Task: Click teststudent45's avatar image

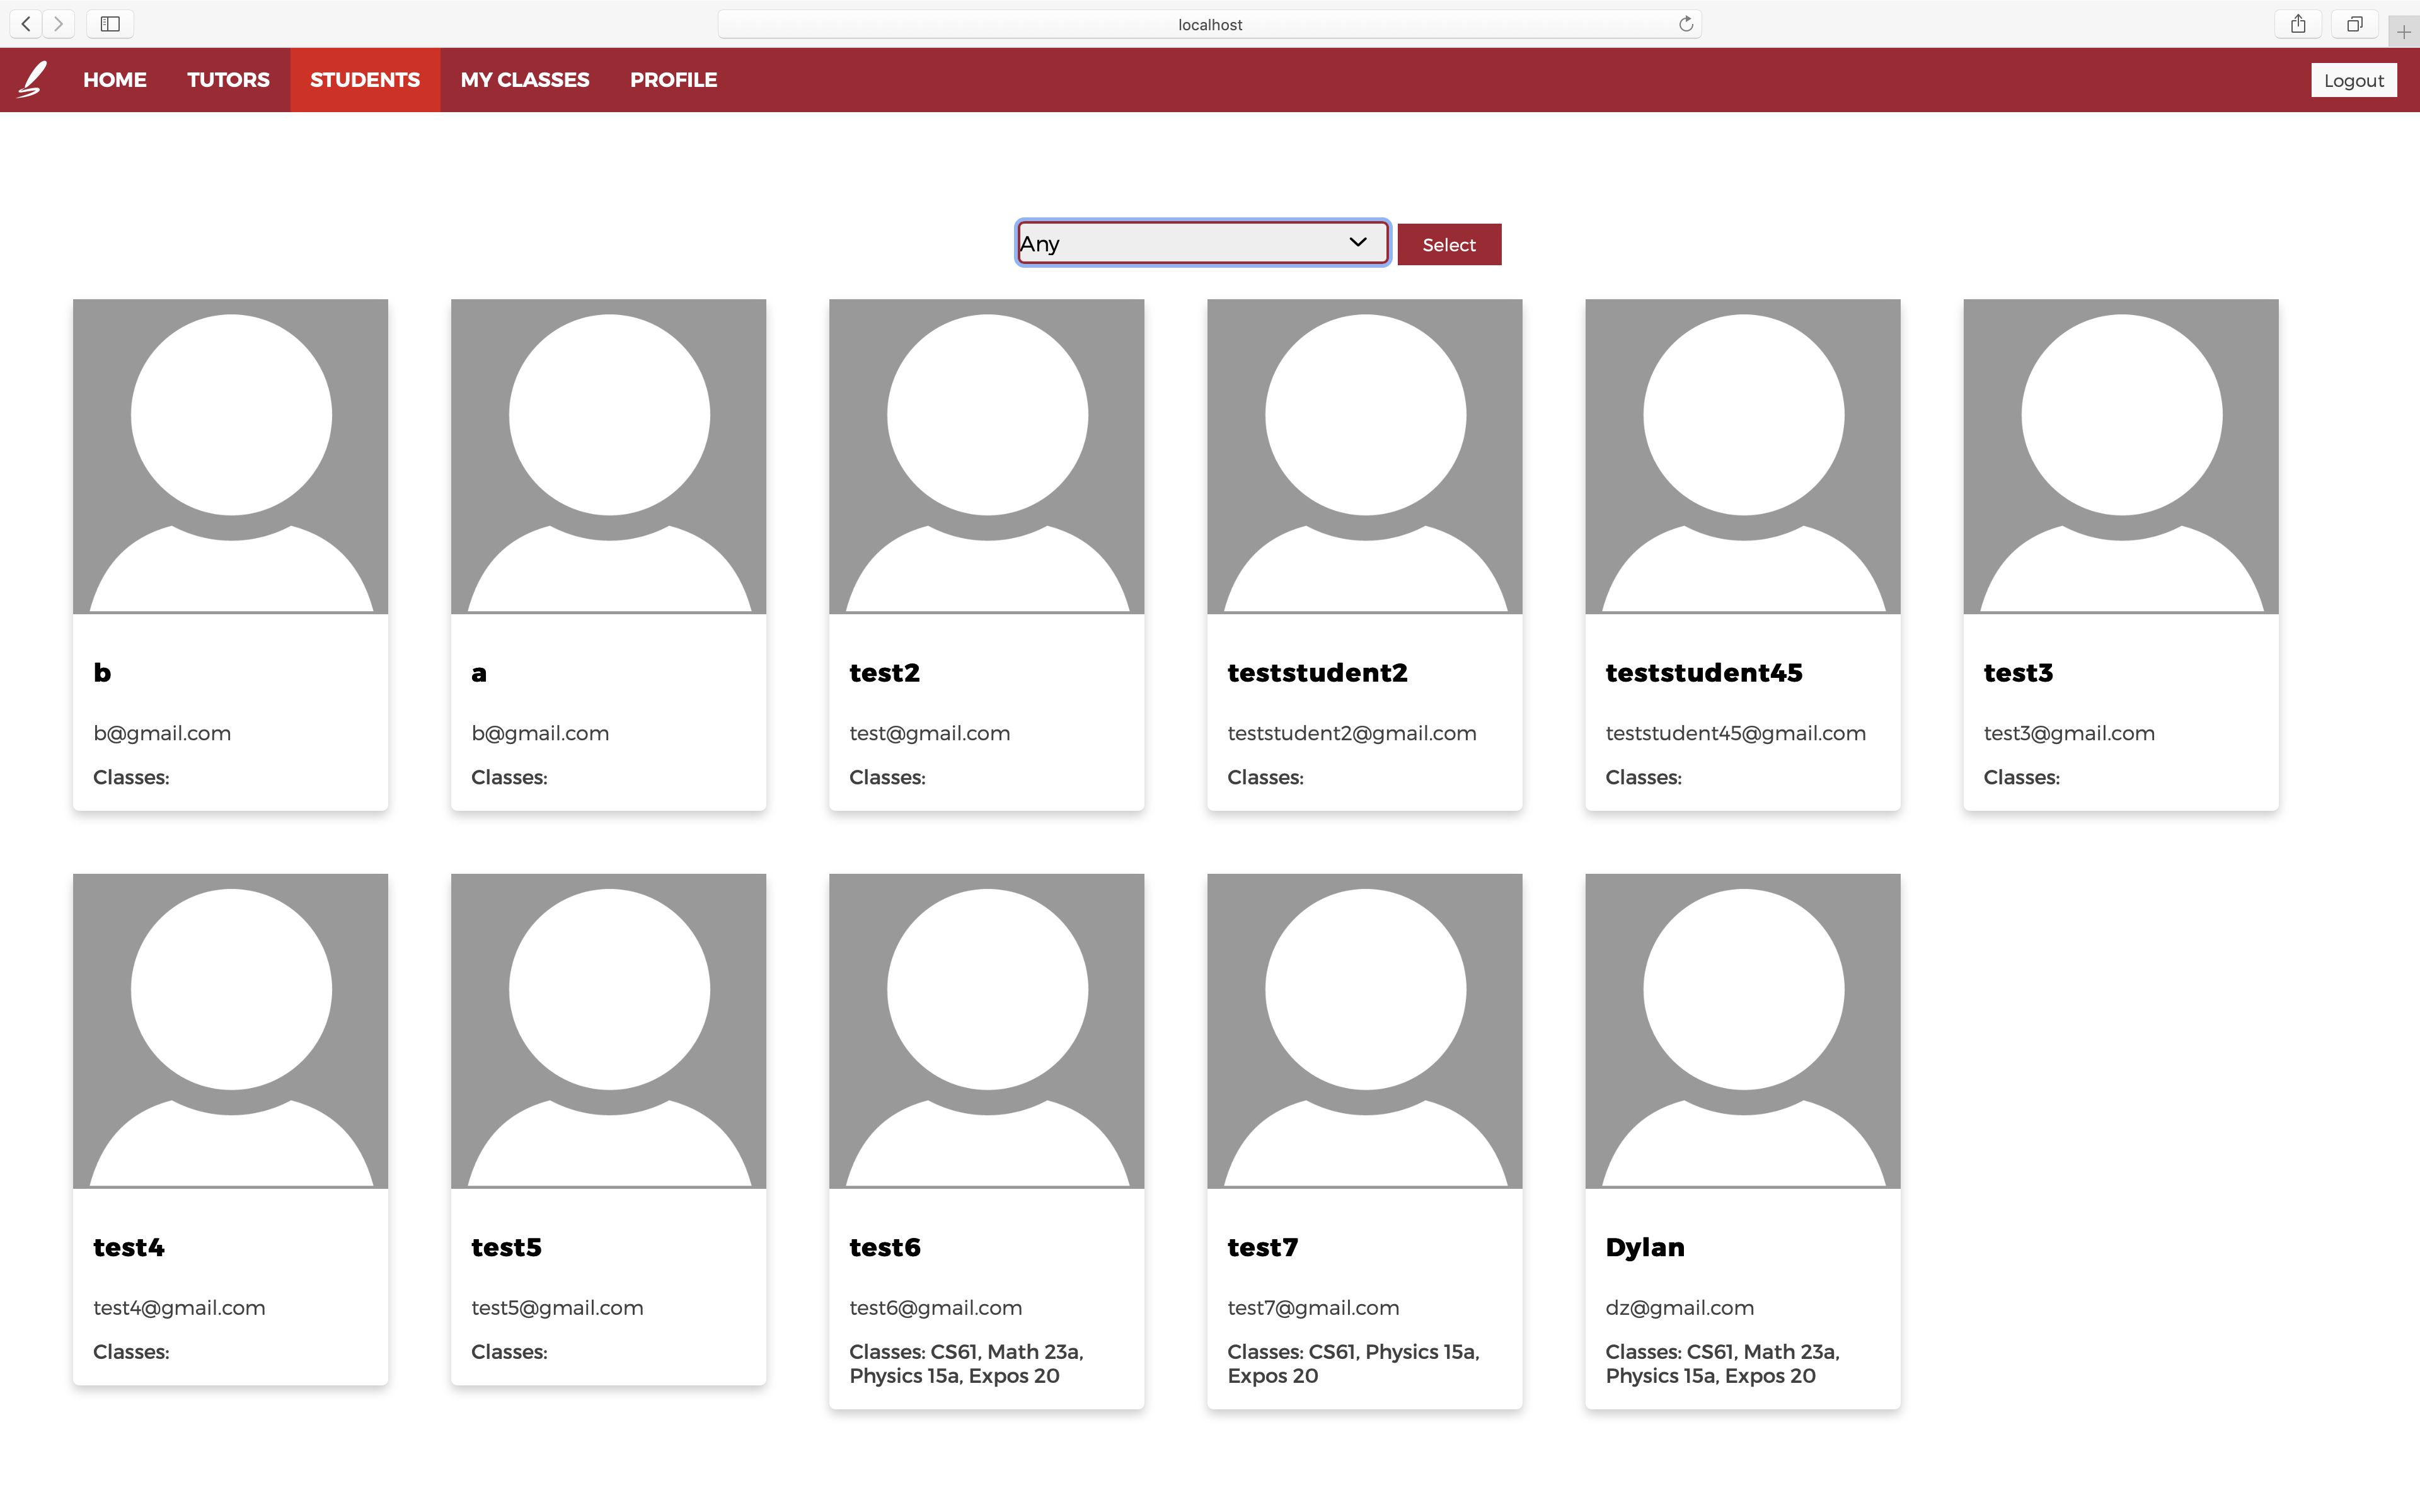Action: tap(1742, 456)
